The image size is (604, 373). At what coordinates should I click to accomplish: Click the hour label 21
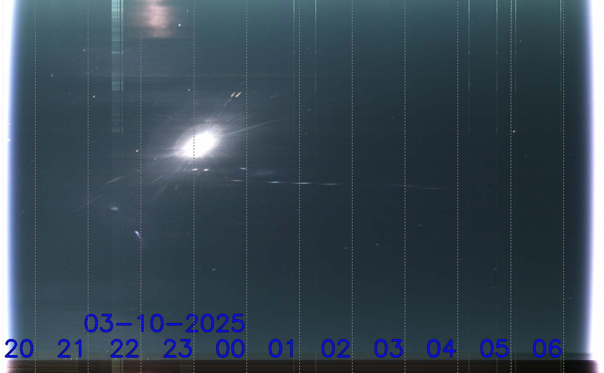(x=71, y=349)
